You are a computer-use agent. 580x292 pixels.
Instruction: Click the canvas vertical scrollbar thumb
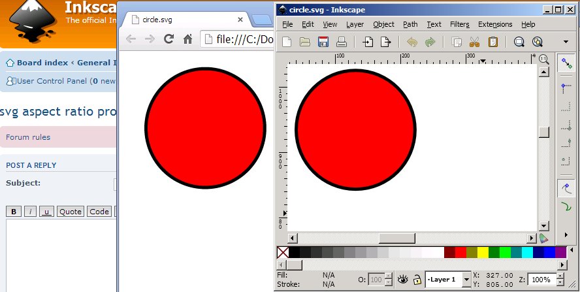point(543,132)
